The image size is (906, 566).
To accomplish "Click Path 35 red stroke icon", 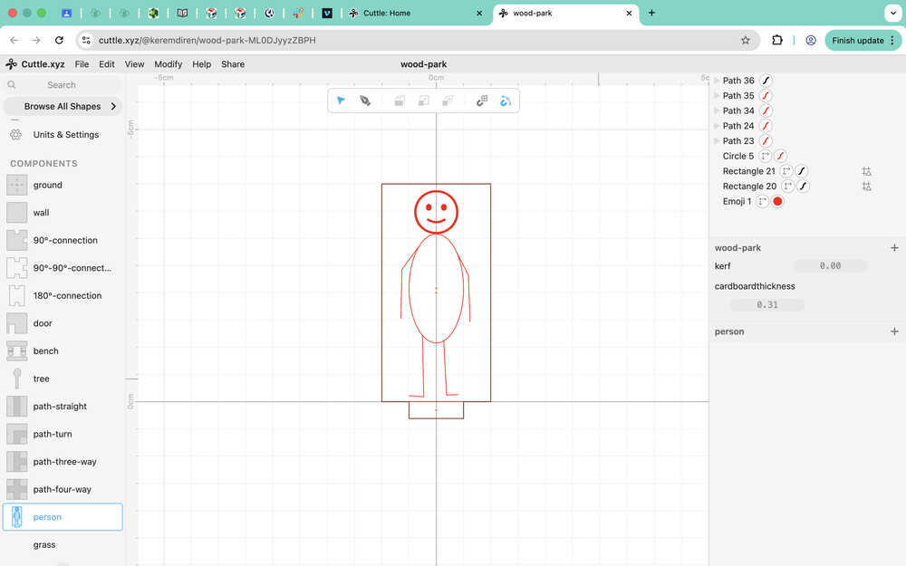I will click(766, 95).
